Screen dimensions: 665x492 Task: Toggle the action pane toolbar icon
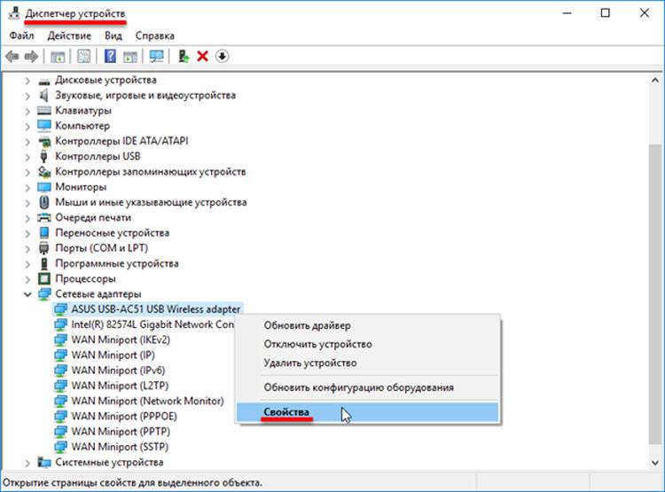[x=129, y=56]
